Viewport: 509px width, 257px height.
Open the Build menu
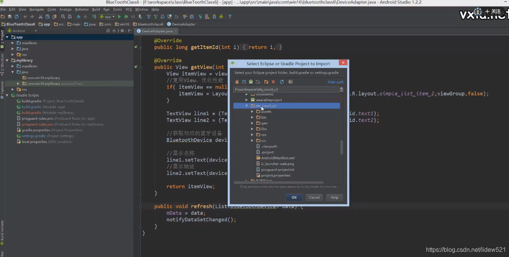tap(96, 9)
